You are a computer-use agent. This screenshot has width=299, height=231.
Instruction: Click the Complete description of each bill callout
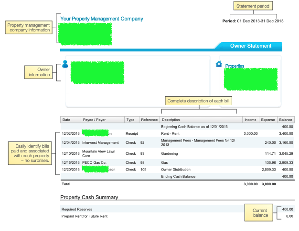(198, 101)
